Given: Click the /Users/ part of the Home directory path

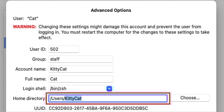Looking at the screenshot, I should point(57,99).
